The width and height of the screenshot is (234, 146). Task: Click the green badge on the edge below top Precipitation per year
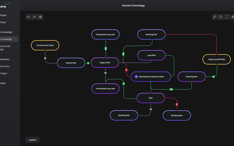click(106, 49)
